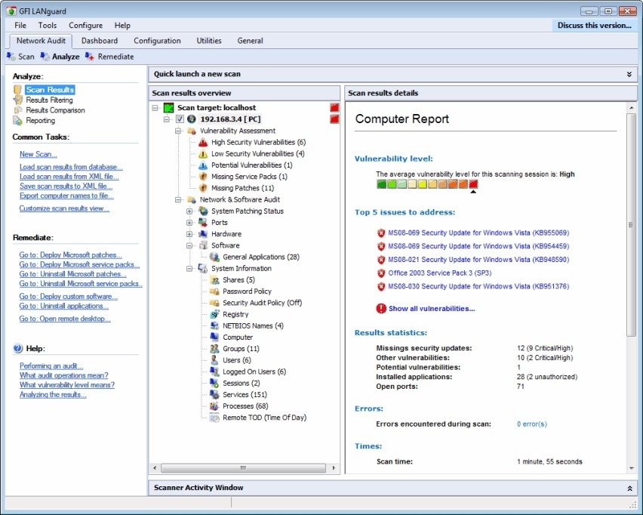Expand the Quick launch a new scan panel

(629, 74)
